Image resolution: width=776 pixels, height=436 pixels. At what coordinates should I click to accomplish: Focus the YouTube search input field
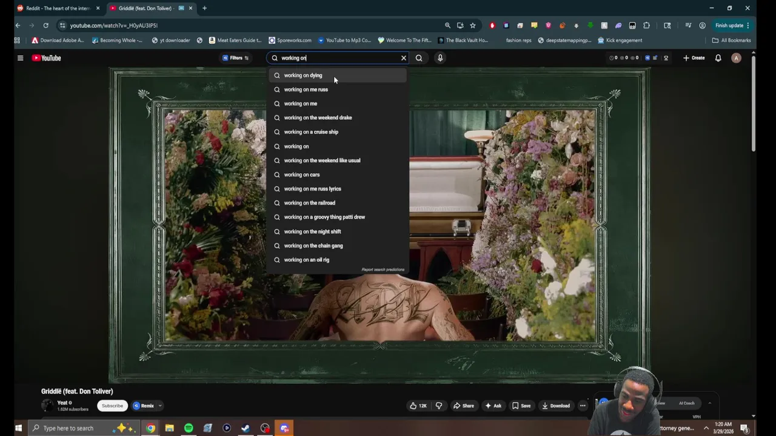[337, 58]
